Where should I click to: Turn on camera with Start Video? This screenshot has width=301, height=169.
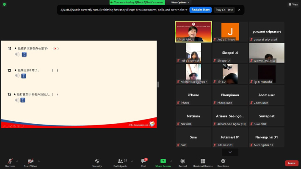30,161
